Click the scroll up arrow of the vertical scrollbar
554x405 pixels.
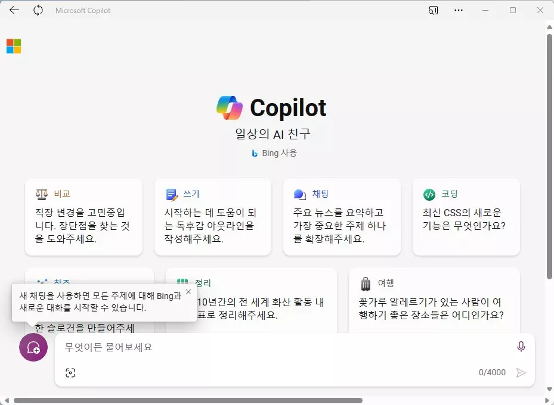coord(549,27)
